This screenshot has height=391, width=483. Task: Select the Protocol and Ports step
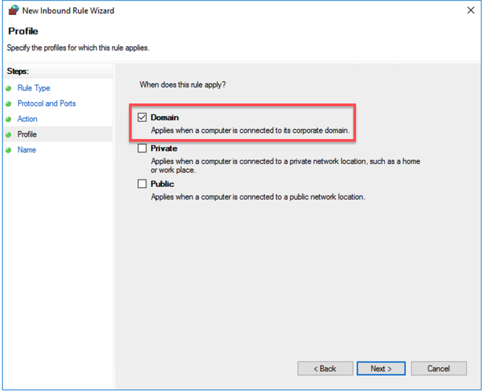point(46,104)
